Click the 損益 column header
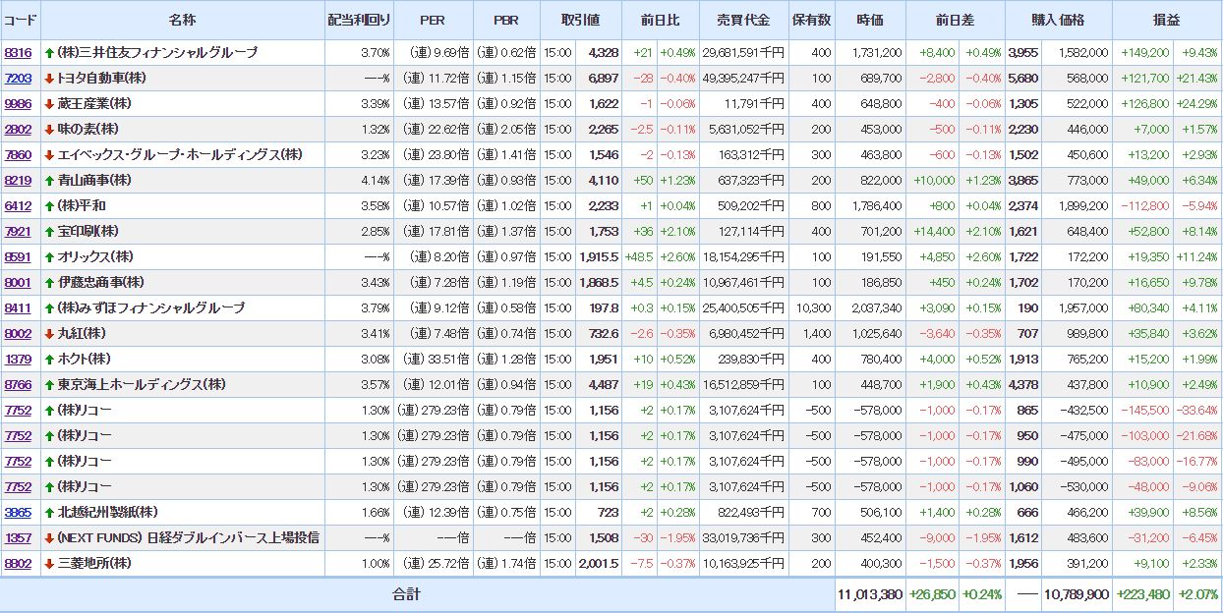This screenshot has width=1223, height=613. (x=1166, y=20)
